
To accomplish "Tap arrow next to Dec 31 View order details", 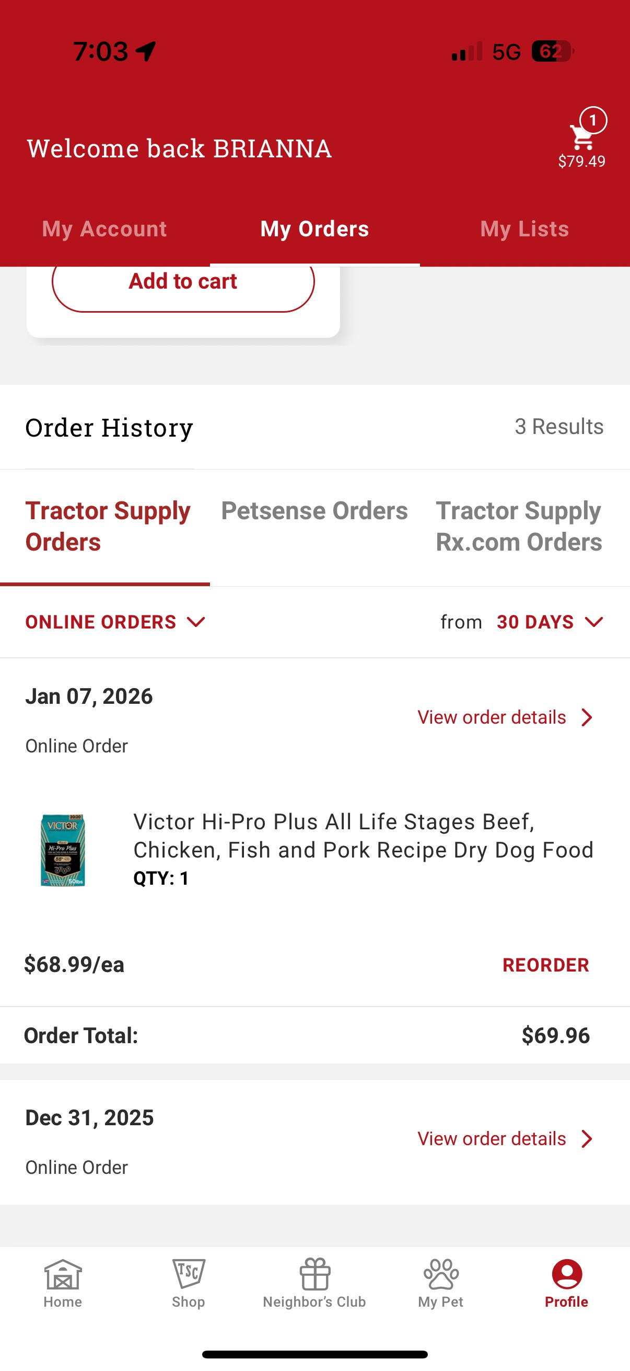I will (587, 1139).
